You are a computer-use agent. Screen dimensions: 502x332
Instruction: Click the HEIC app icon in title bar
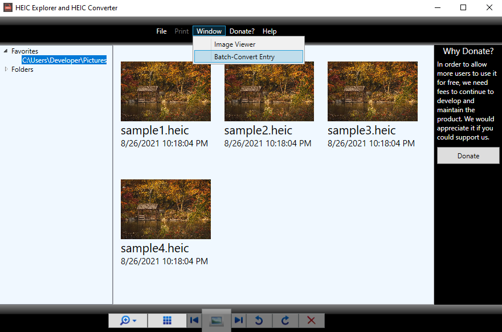pos(8,7)
